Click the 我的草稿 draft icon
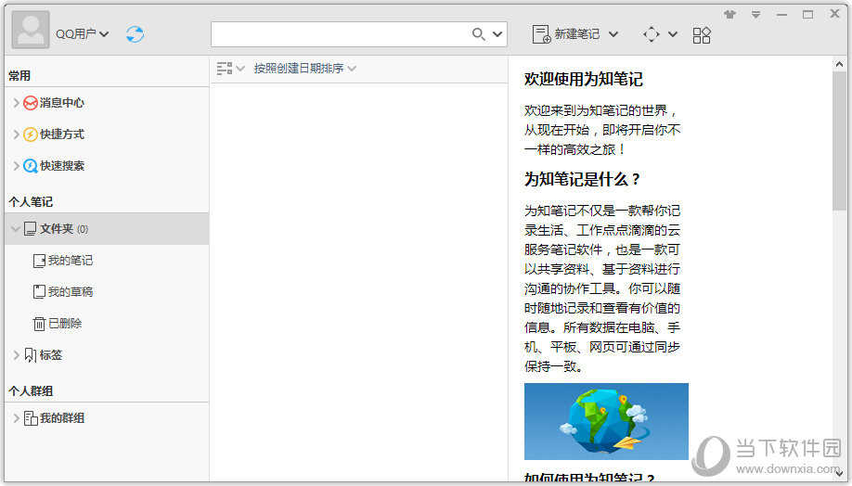852x486 pixels. tap(39, 292)
